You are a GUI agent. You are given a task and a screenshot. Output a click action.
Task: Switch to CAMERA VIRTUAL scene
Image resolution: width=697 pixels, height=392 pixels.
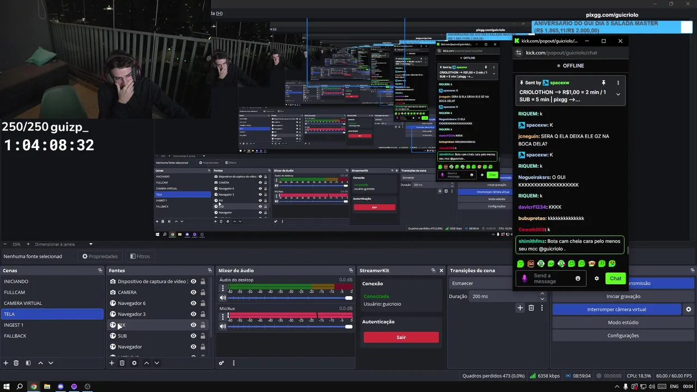point(52,303)
